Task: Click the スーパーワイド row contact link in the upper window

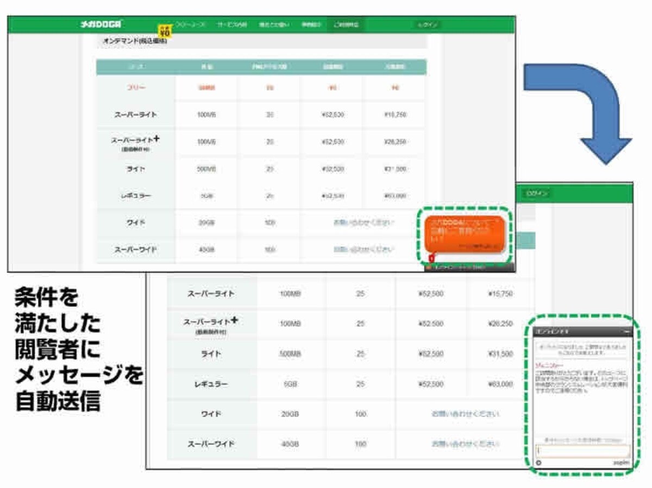Action: (363, 250)
